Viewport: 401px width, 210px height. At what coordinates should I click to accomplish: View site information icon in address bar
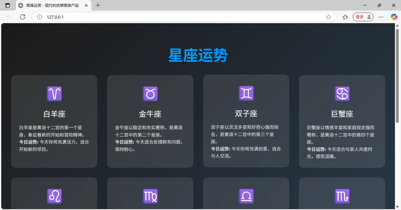click(x=39, y=17)
